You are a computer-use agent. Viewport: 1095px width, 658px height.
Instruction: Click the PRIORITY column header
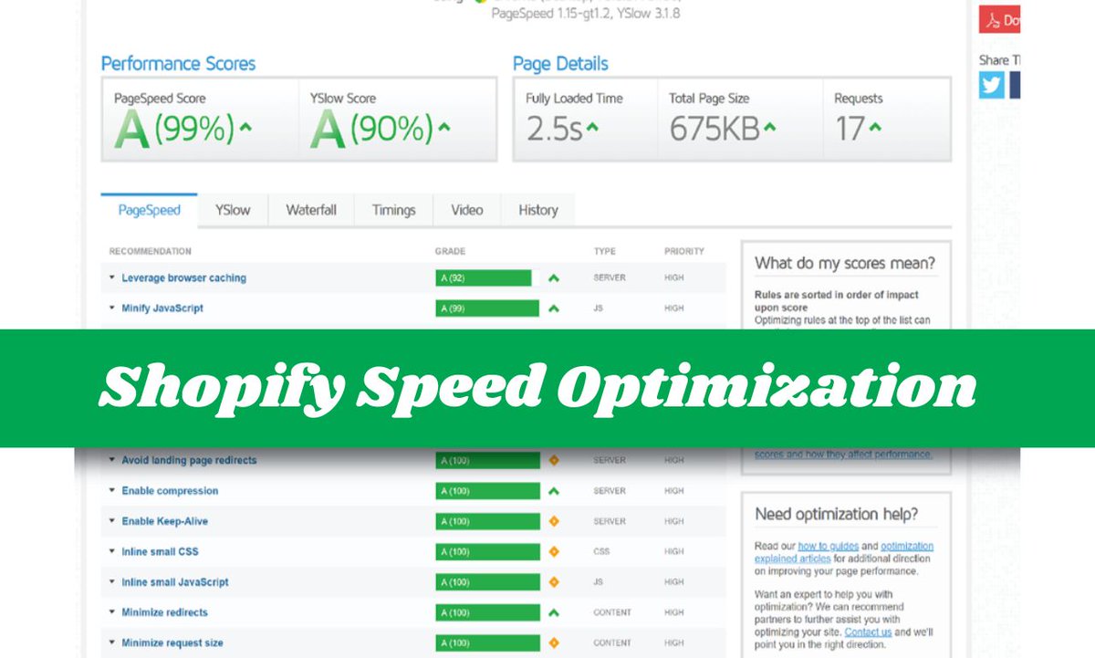684,251
